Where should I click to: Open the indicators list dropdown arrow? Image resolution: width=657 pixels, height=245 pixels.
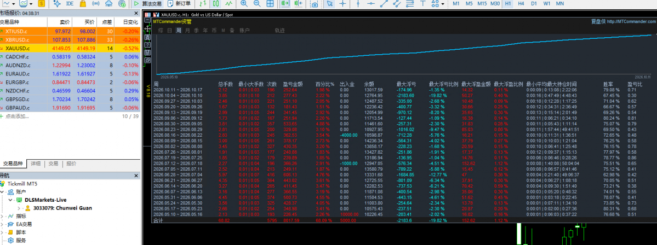click(x=32, y=4)
